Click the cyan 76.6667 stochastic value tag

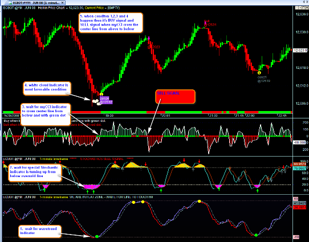[x=299, y=168]
